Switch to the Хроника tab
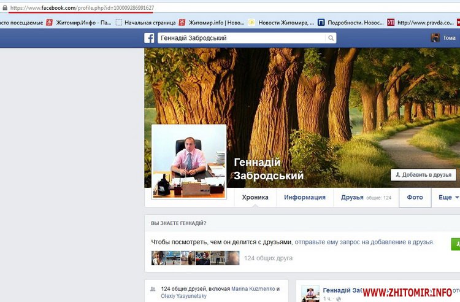Screen dimensions: 460x302 (255, 198)
